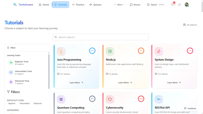
Task: Open the Practice section
Action: 78,5
